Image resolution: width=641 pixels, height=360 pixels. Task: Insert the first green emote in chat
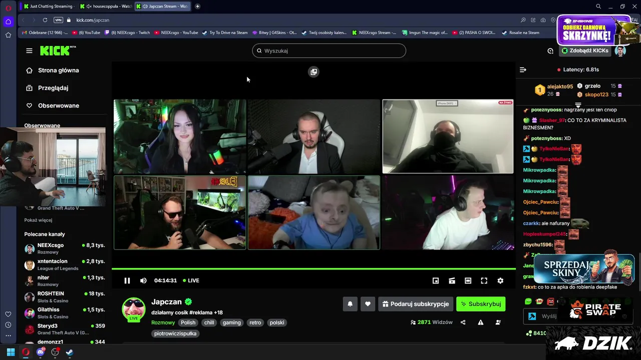tap(528, 301)
